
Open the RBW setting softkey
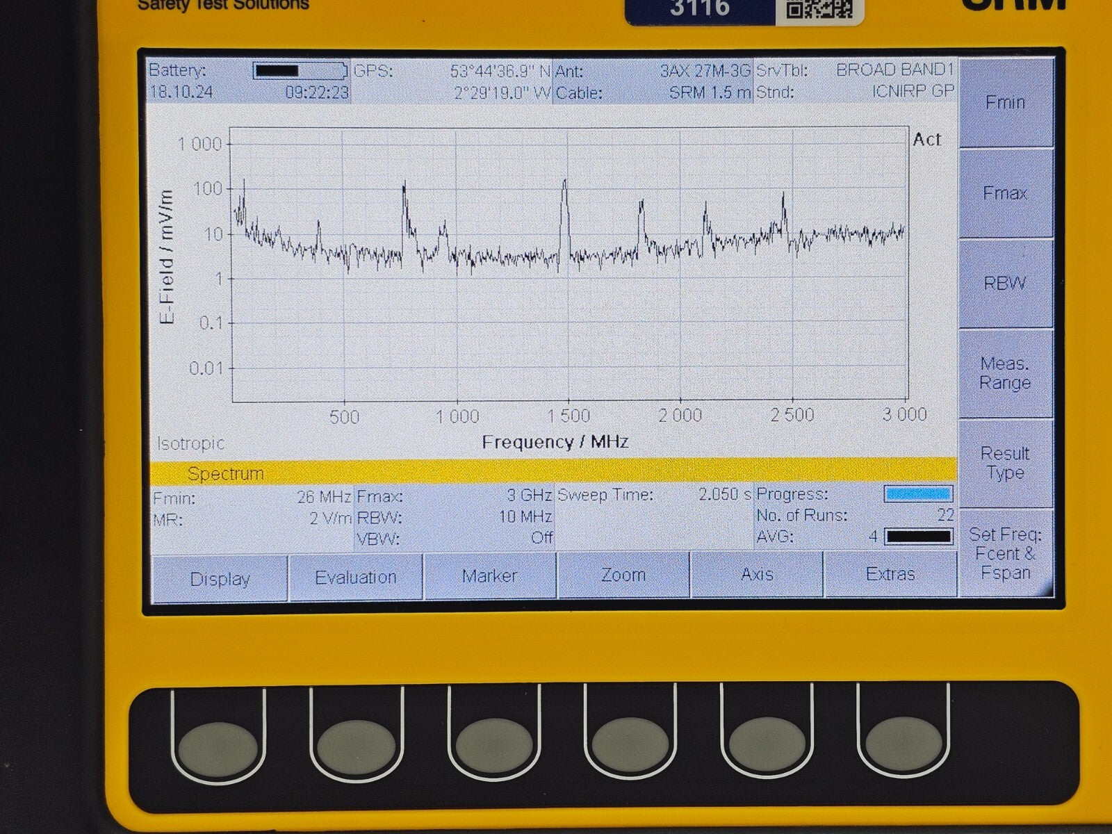click(x=1005, y=284)
